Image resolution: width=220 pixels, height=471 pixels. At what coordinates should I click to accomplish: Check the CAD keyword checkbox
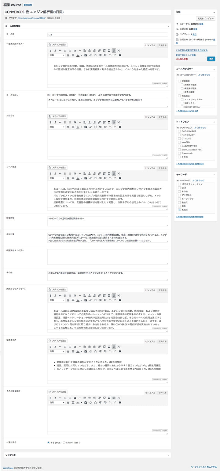pyautogui.click(x=179, y=188)
